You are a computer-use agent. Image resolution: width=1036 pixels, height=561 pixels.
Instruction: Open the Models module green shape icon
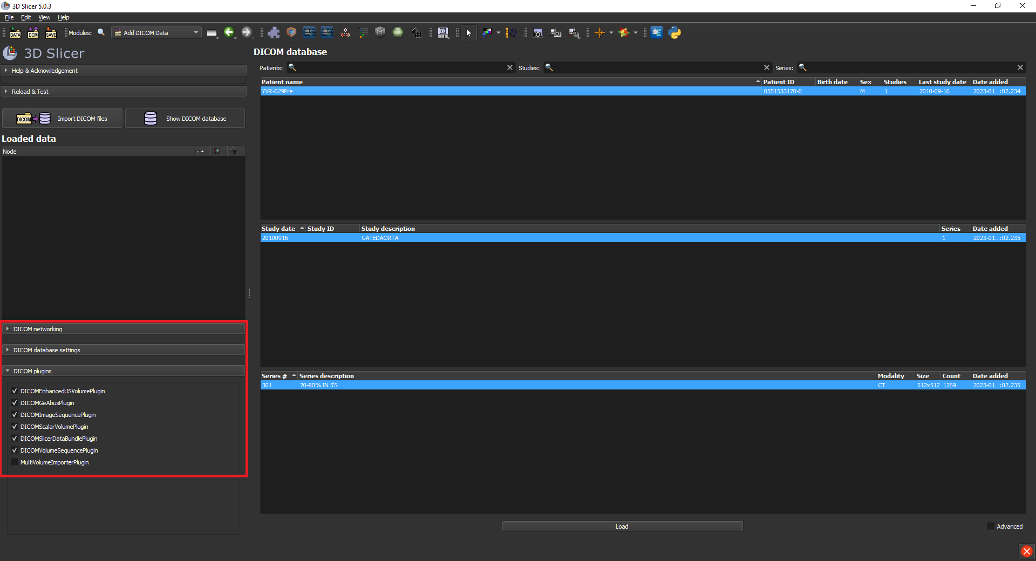click(398, 32)
